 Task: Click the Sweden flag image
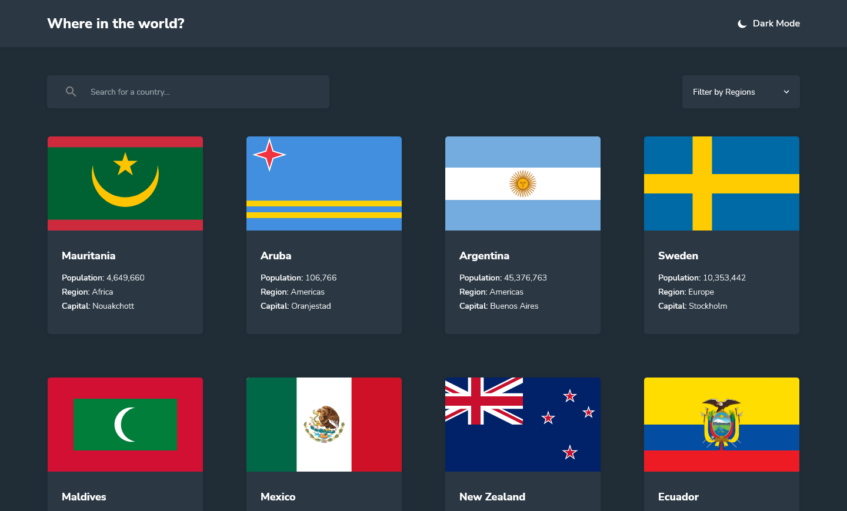coord(722,183)
